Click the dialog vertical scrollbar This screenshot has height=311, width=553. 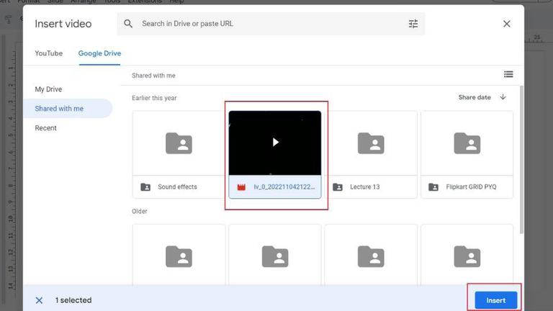(521, 158)
